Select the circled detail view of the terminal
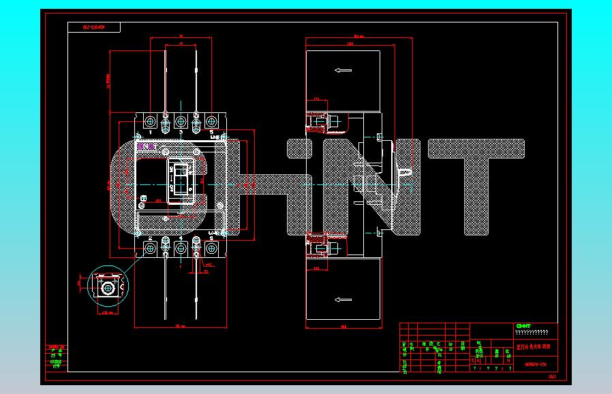This screenshot has width=612, height=394. point(108,286)
